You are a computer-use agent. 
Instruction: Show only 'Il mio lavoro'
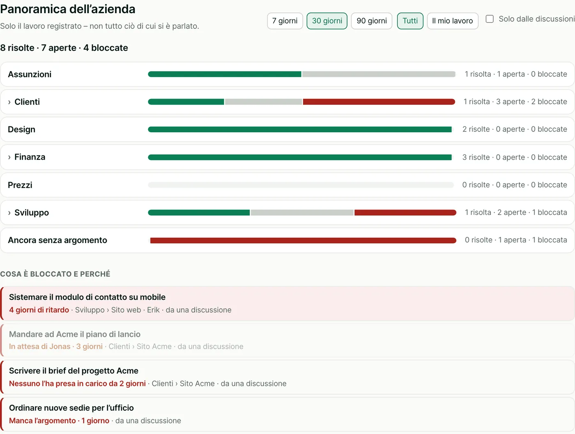click(x=453, y=21)
